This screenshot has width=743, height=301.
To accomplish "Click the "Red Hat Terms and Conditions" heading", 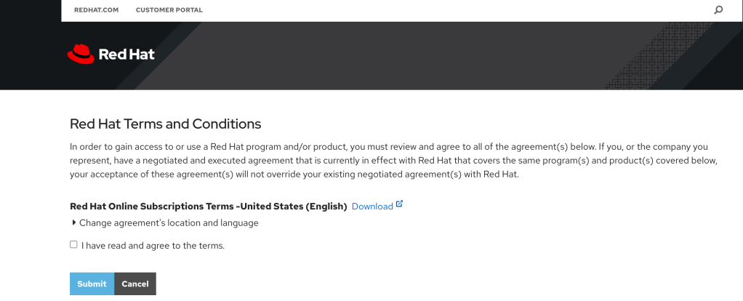I will click(x=165, y=124).
